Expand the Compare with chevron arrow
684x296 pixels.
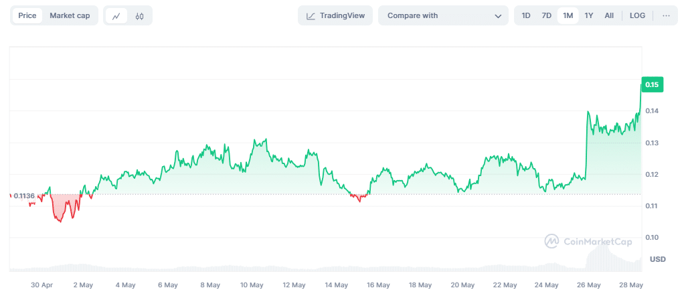pos(498,16)
